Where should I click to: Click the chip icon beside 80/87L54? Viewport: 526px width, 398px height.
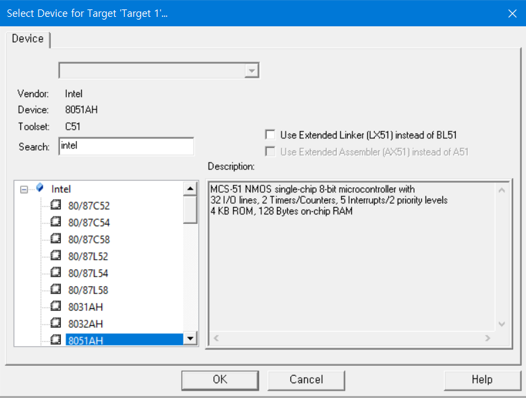[x=55, y=272]
